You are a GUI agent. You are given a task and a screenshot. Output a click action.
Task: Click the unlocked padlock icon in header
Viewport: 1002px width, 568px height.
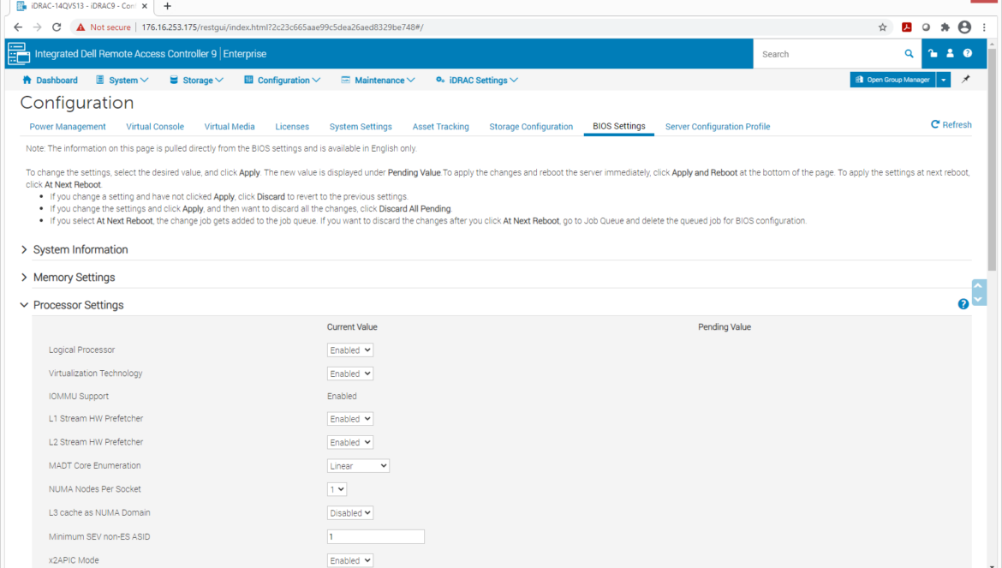coord(933,54)
